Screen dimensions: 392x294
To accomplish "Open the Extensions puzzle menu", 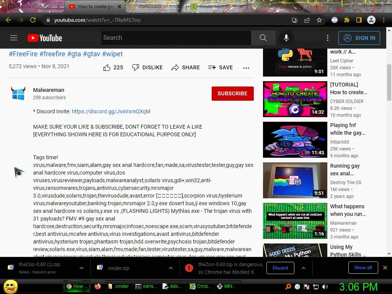I will [347, 20].
